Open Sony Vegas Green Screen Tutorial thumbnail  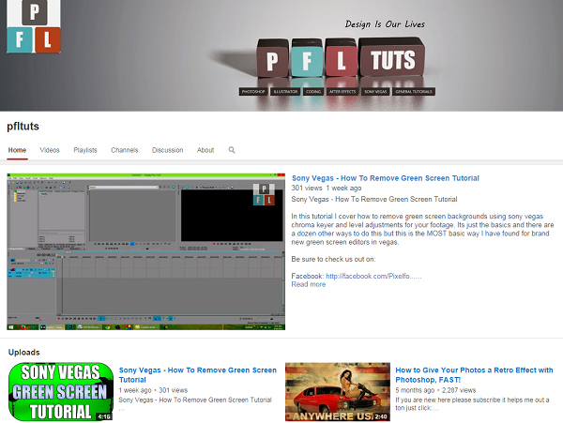pos(60,391)
